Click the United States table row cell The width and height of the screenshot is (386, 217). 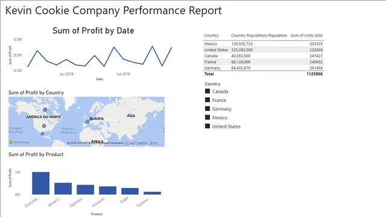pyautogui.click(x=216, y=49)
